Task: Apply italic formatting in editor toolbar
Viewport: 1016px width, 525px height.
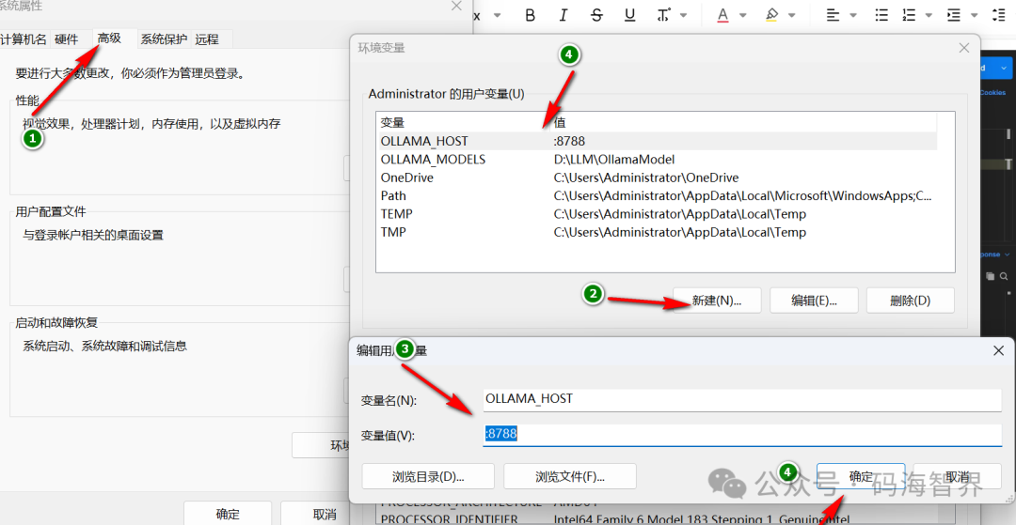Action: pyautogui.click(x=564, y=16)
